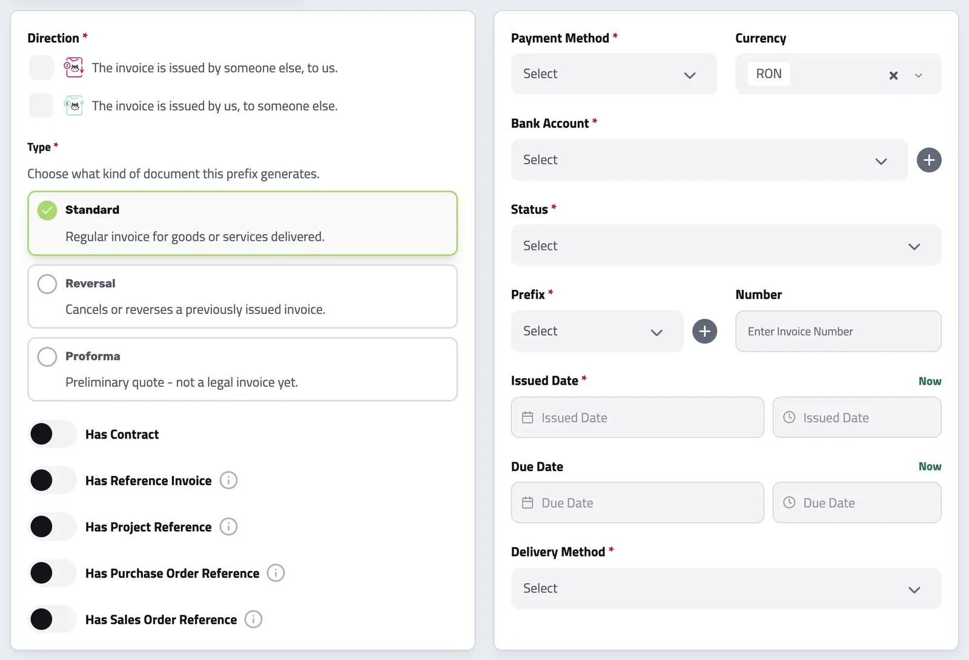Clear the RON currency with the X icon
The width and height of the screenshot is (969, 660).
click(893, 76)
